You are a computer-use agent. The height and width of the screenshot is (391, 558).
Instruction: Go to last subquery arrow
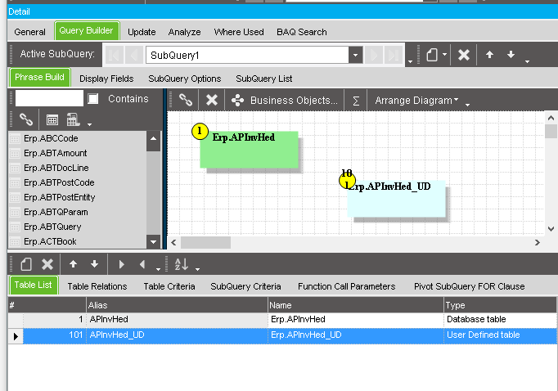[394, 55]
